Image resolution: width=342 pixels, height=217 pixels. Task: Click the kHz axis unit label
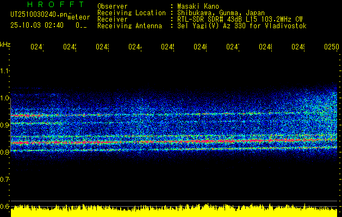[5, 44]
